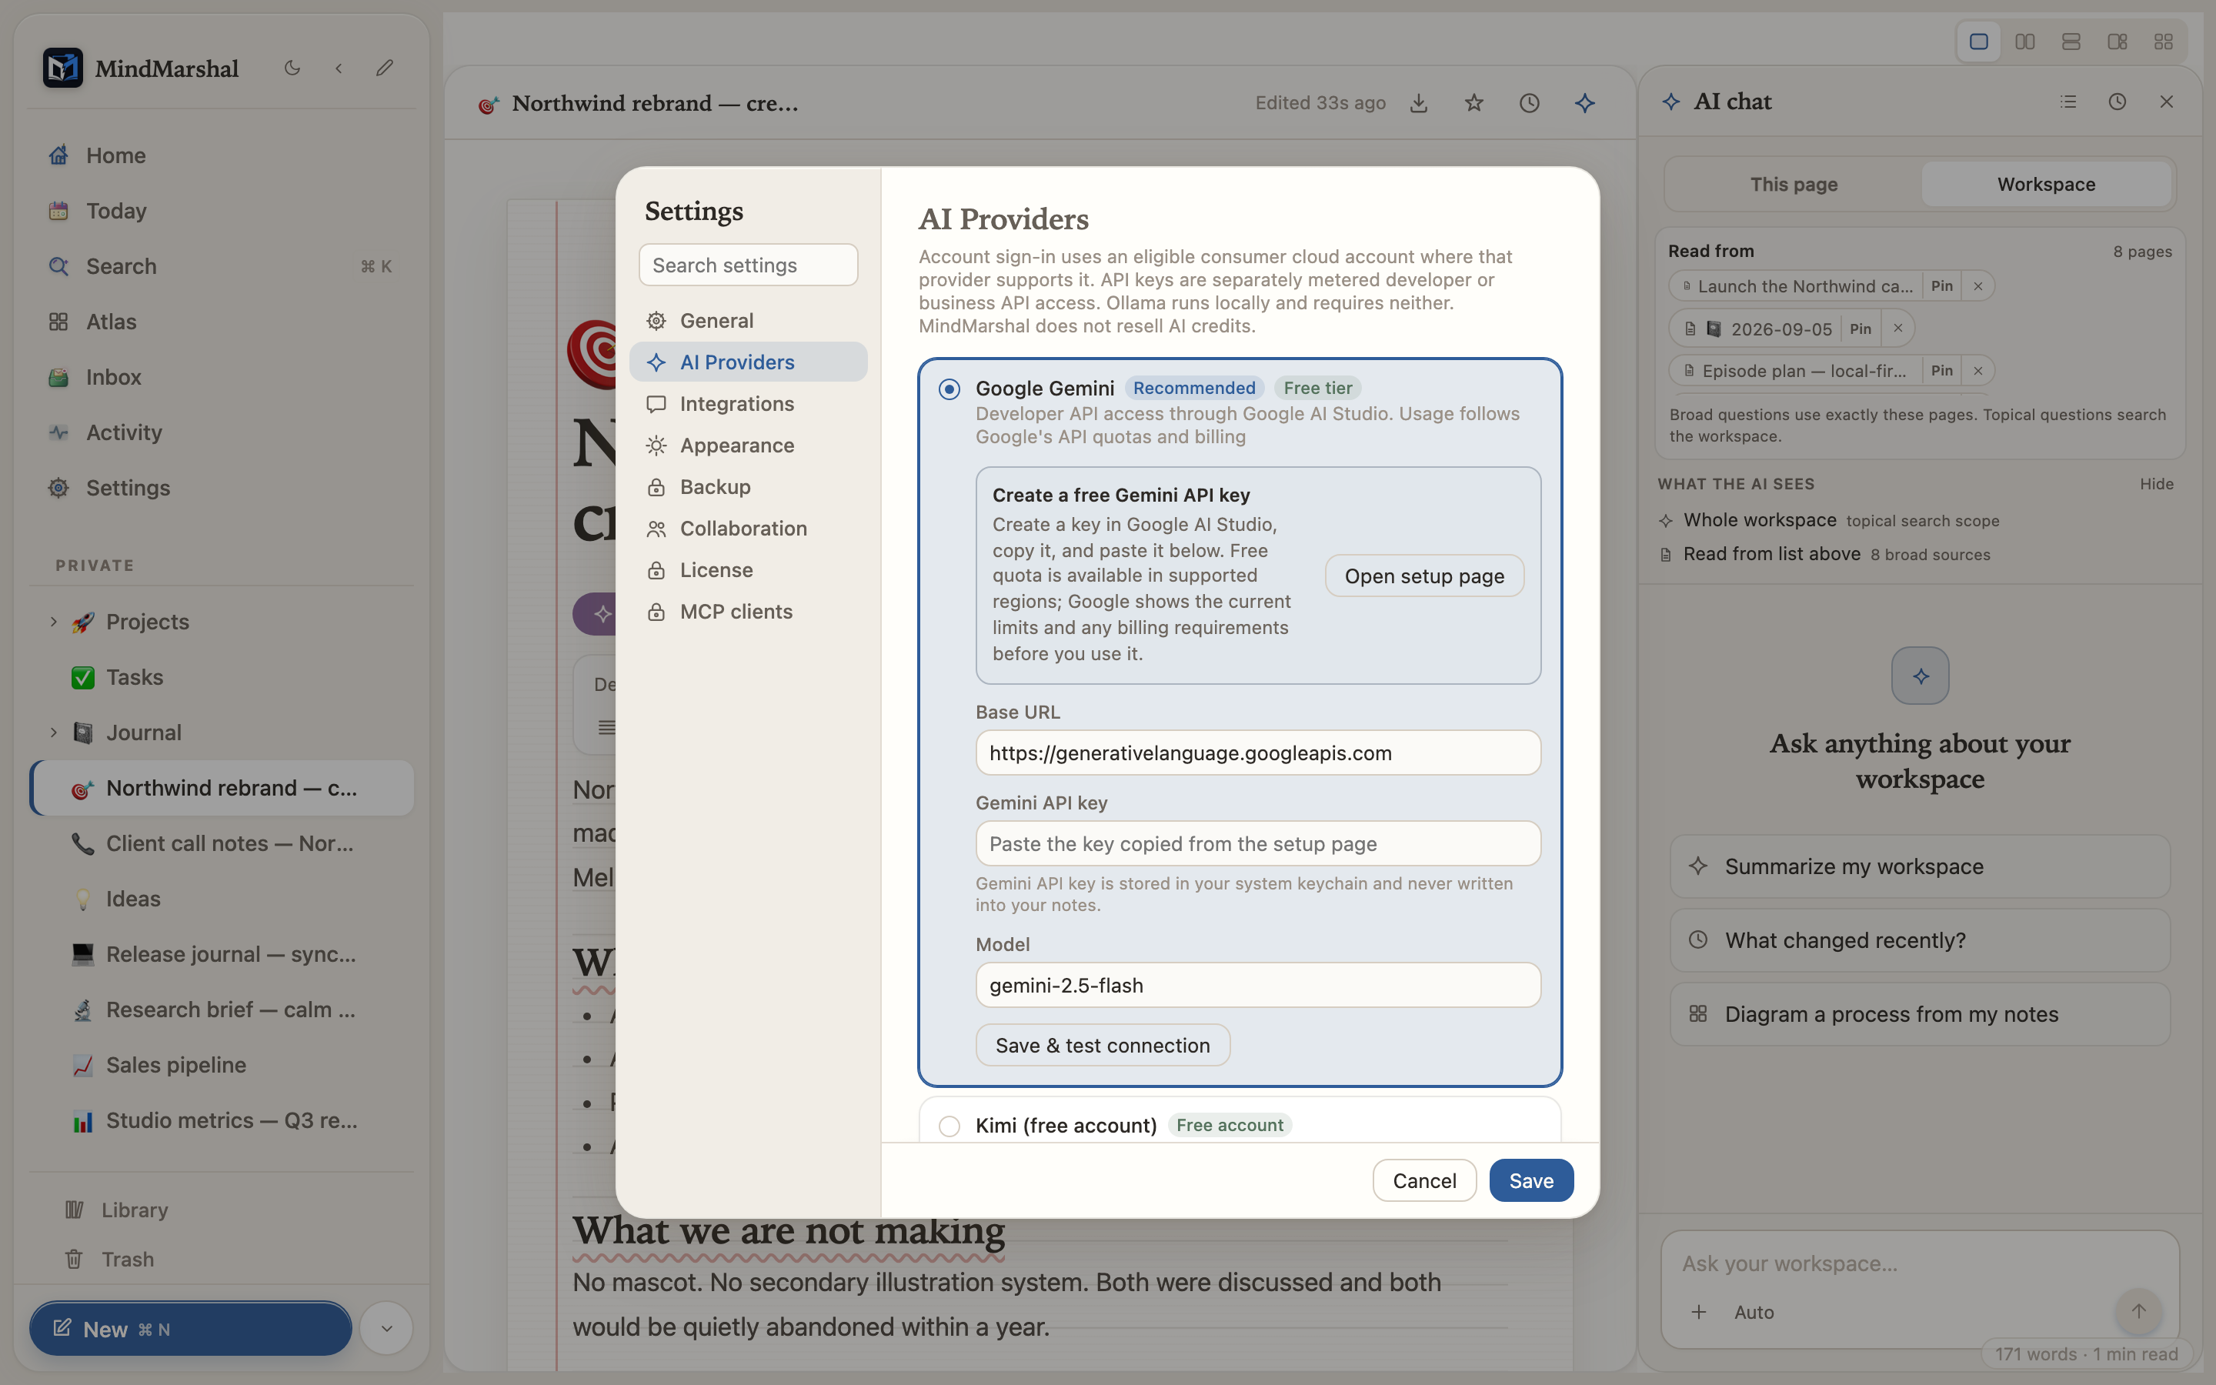2216x1385 pixels.
Task: Open Search in the sidebar
Action: click(222, 265)
